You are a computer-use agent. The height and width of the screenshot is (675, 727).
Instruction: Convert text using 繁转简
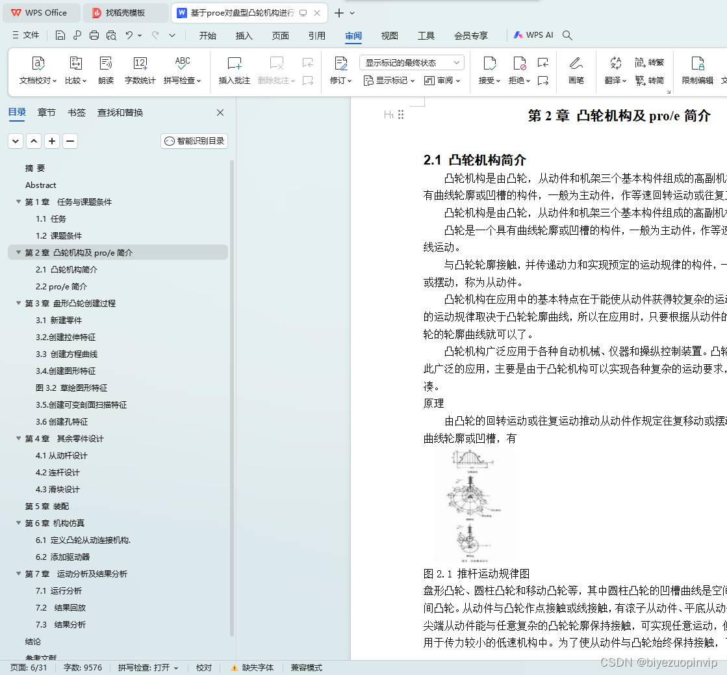click(x=649, y=81)
